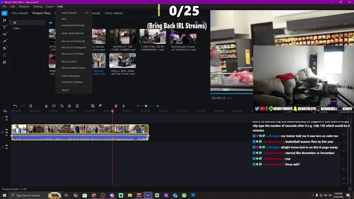
Task: Open the Stickers/overlay clock-shaped tool
Action: coord(4,48)
